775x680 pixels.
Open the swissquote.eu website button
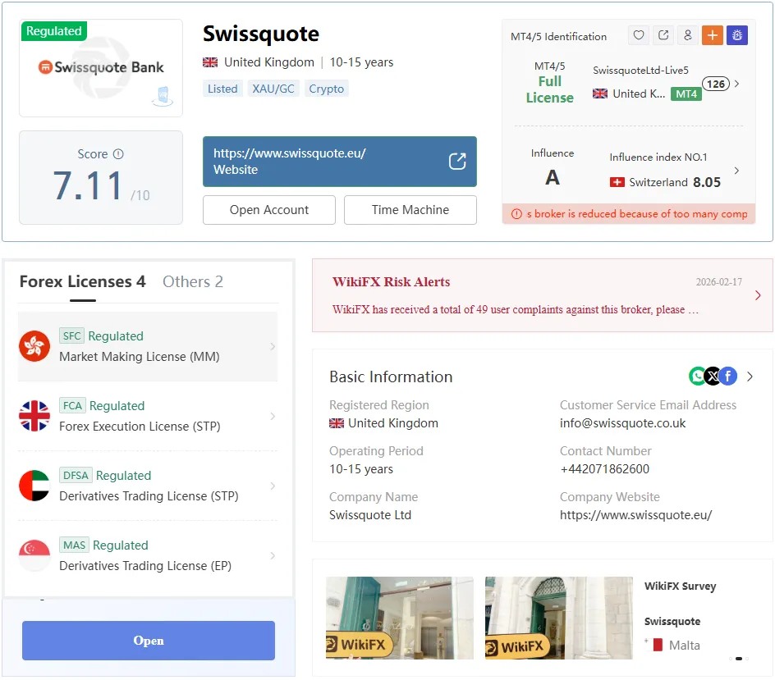(x=340, y=162)
